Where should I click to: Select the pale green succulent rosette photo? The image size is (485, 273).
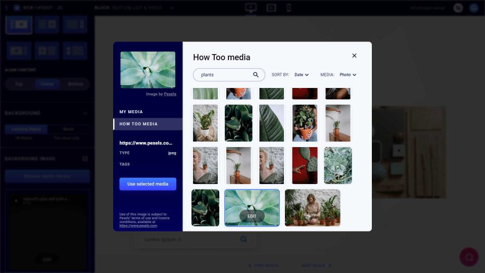point(337,165)
